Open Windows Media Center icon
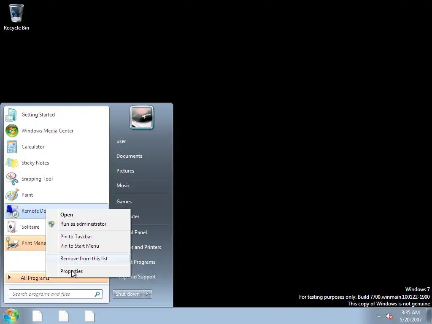This screenshot has width=432, height=324. 12,131
